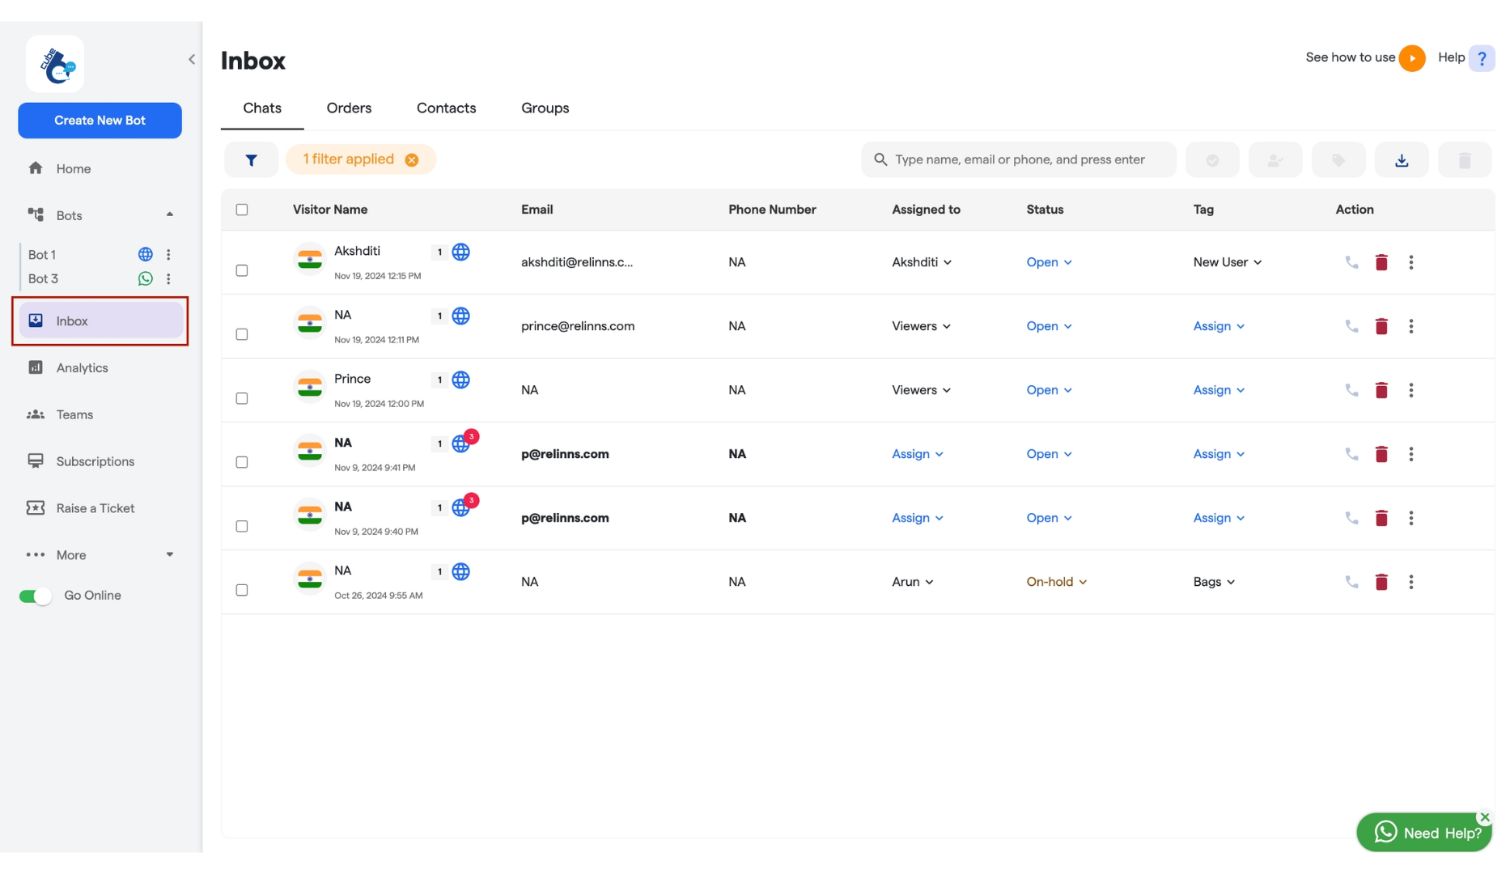1510x874 pixels.
Task: Open the Contacts tab
Action: point(446,108)
